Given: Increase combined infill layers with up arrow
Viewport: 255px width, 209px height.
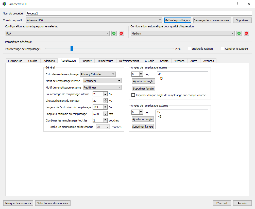Looking at the screenshot, I should click(x=105, y=119).
